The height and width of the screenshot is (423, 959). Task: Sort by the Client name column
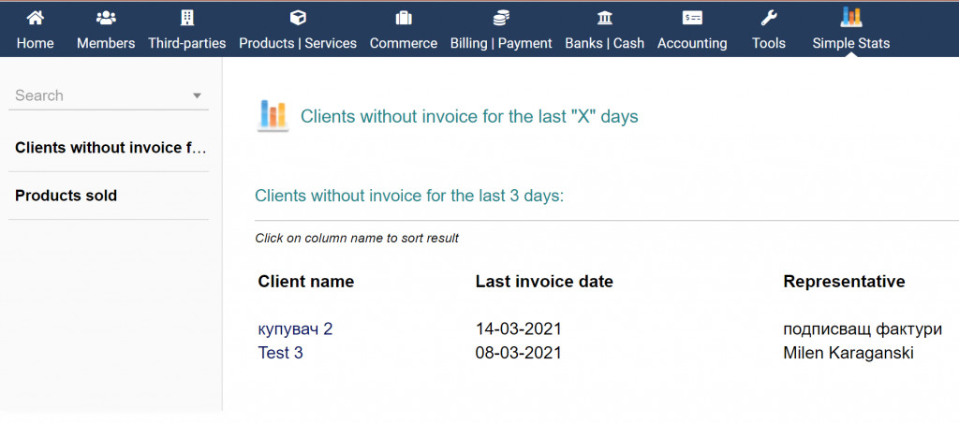pyautogui.click(x=306, y=282)
